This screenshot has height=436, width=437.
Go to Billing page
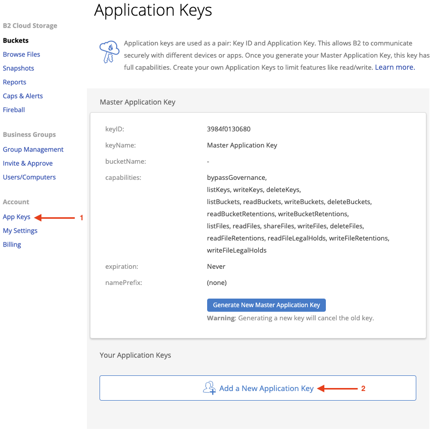coord(12,245)
